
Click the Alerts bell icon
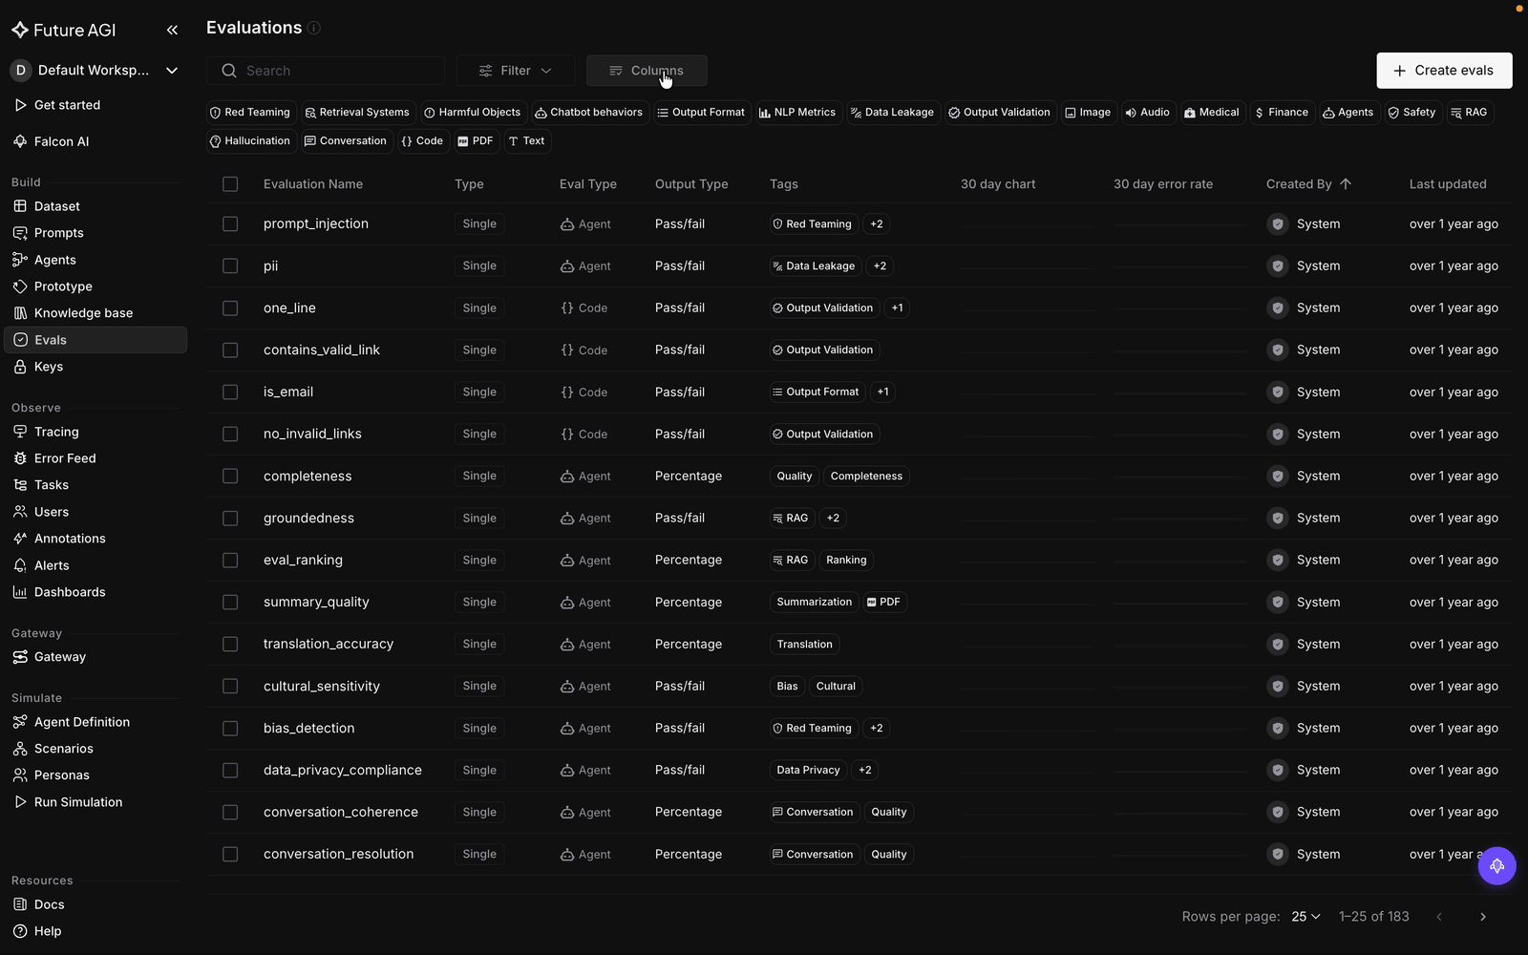[20, 565]
